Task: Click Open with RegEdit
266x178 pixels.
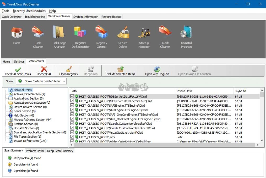Action: [157, 71]
